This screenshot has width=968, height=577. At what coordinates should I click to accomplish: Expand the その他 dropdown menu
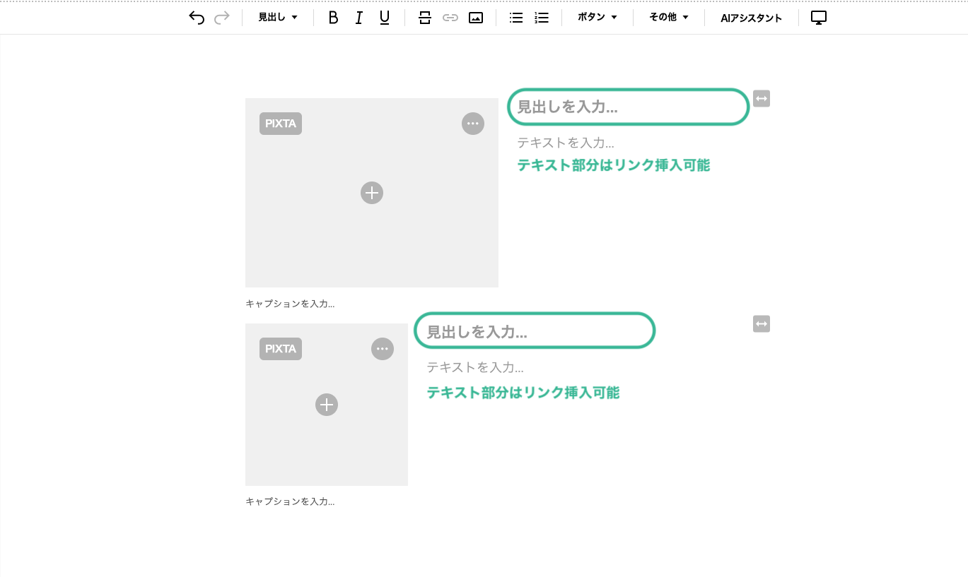[669, 18]
